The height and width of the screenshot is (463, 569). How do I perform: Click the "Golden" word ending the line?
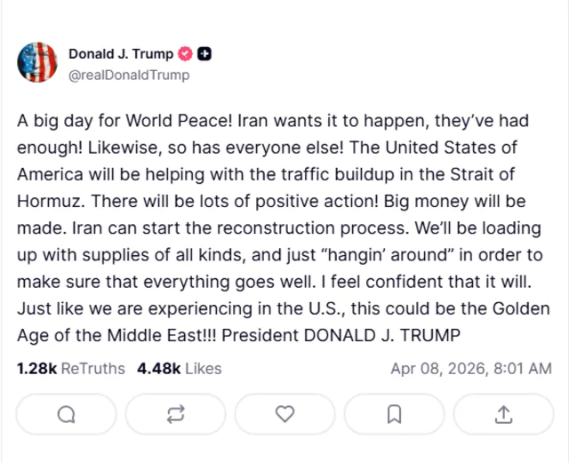[x=523, y=310]
